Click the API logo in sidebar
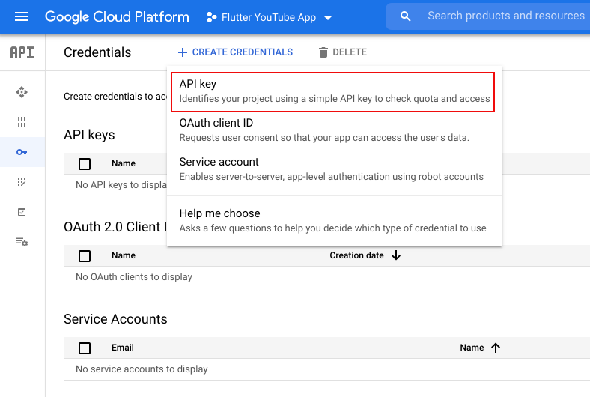Viewport: 590px width, 397px height. point(22,52)
